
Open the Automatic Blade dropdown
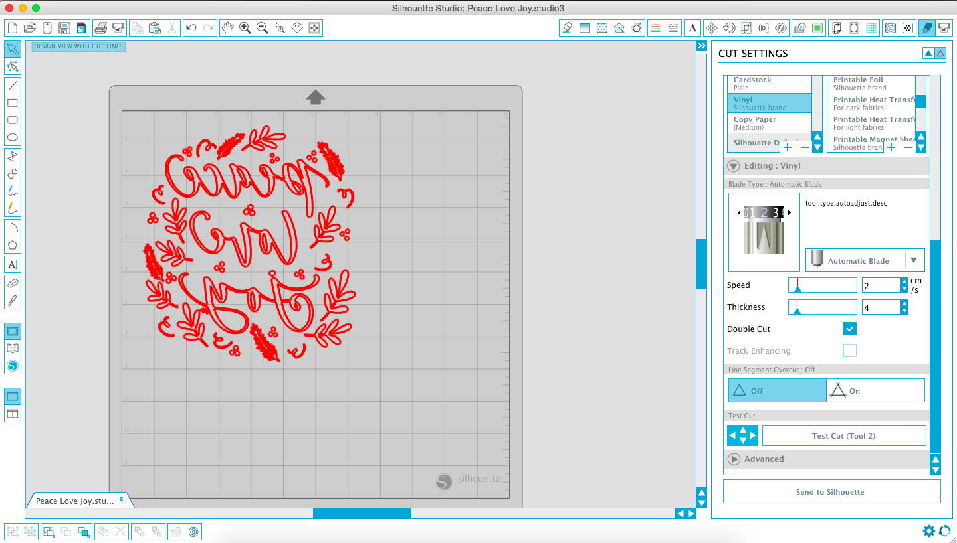point(914,261)
